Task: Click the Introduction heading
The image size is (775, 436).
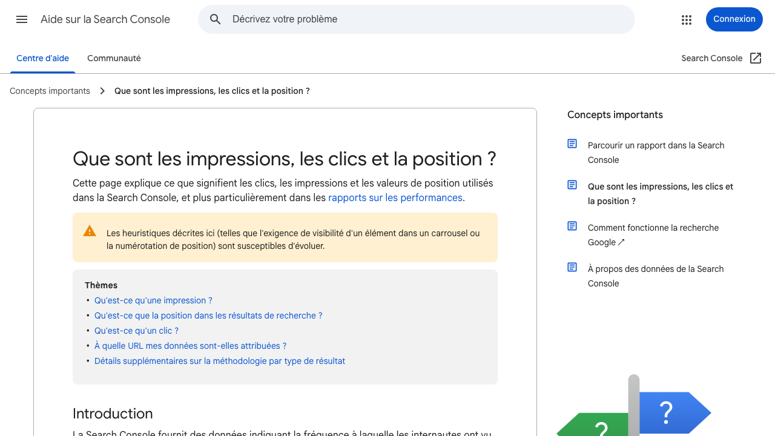Action: [x=113, y=414]
